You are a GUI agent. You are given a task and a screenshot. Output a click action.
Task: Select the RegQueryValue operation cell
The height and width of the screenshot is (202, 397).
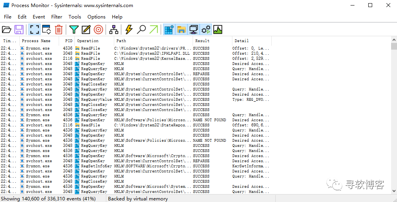(96, 100)
